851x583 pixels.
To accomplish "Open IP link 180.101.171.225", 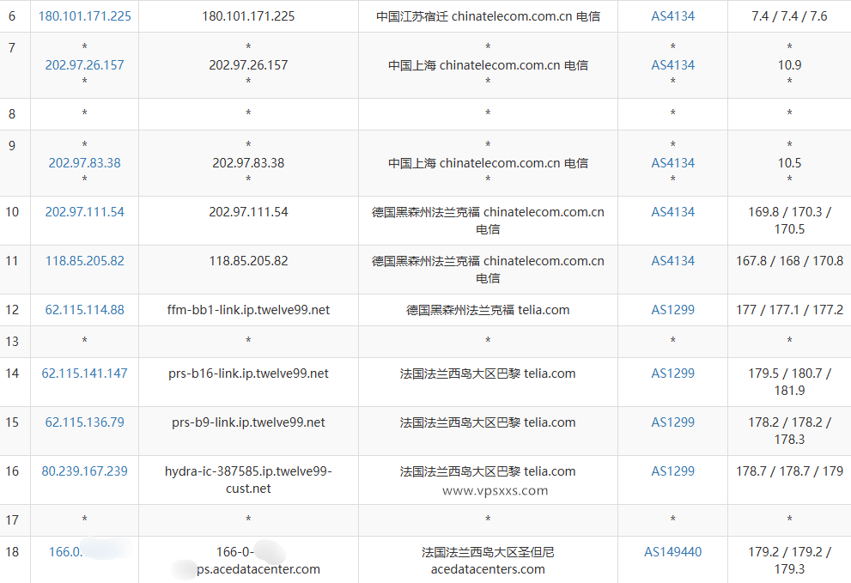I will [85, 16].
